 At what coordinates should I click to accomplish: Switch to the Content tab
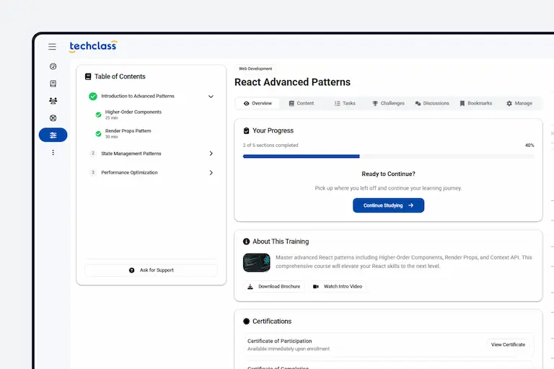(x=302, y=104)
